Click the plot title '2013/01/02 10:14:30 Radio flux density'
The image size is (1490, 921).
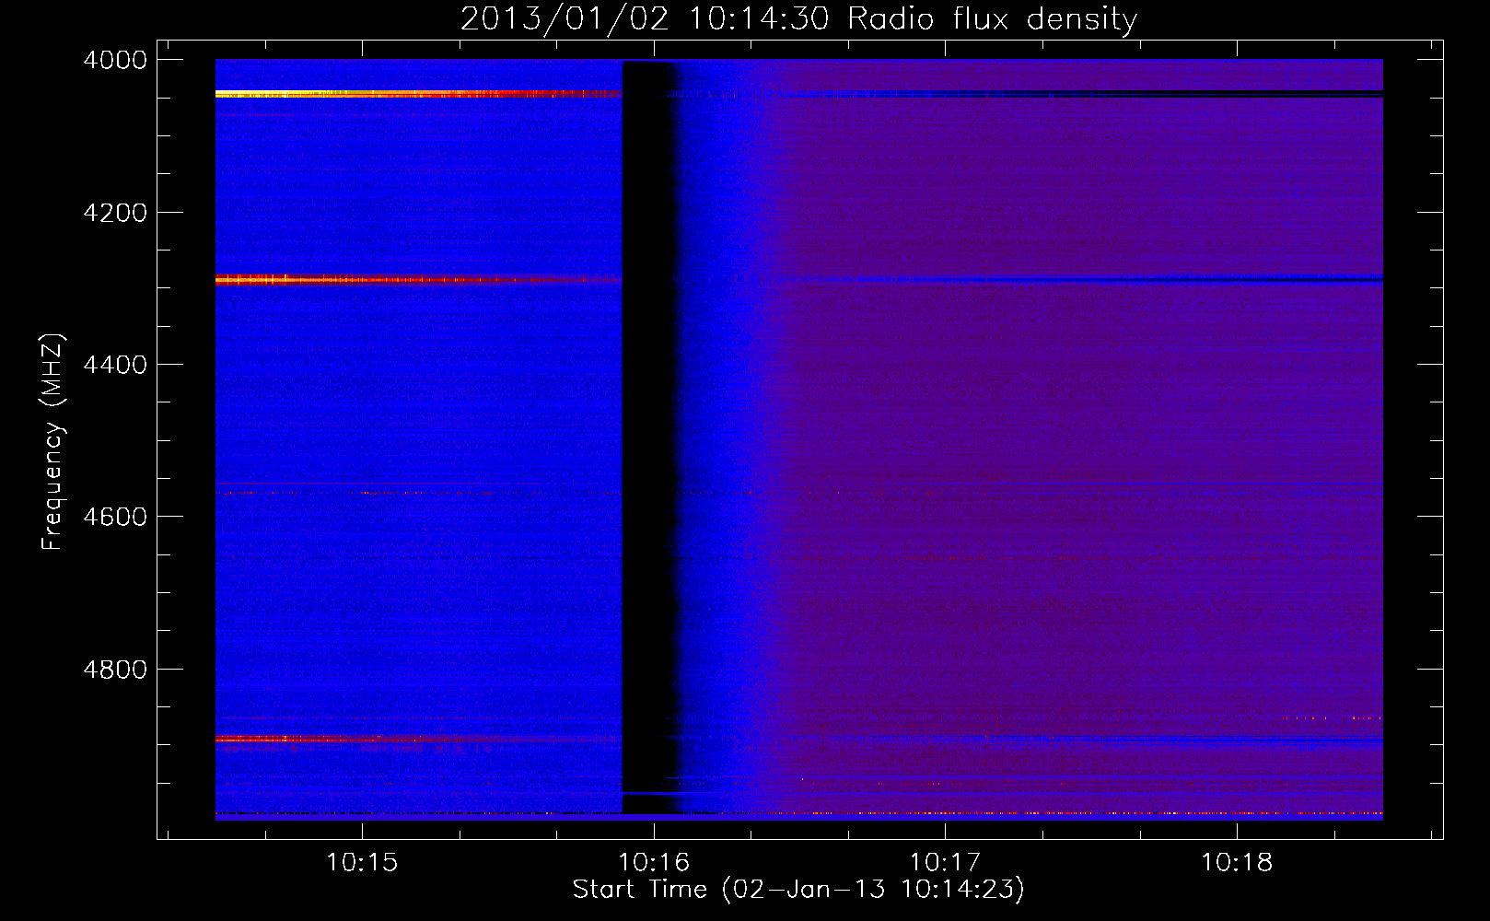[x=798, y=18]
